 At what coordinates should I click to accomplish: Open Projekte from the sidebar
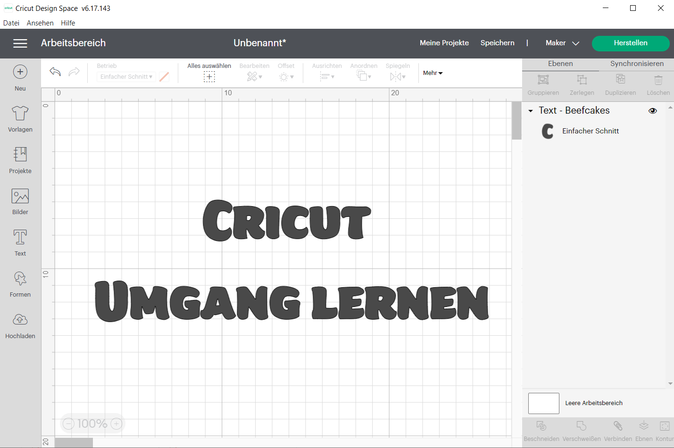tap(20, 160)
